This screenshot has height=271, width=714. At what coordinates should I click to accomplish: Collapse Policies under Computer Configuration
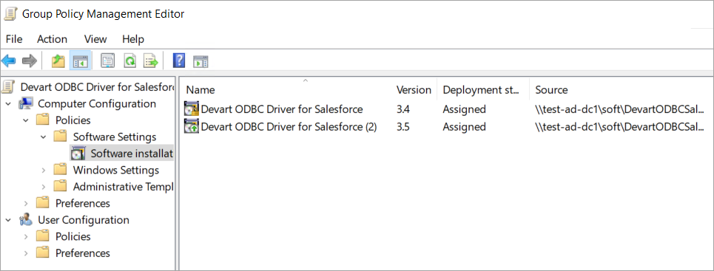(x=26, y=120)
